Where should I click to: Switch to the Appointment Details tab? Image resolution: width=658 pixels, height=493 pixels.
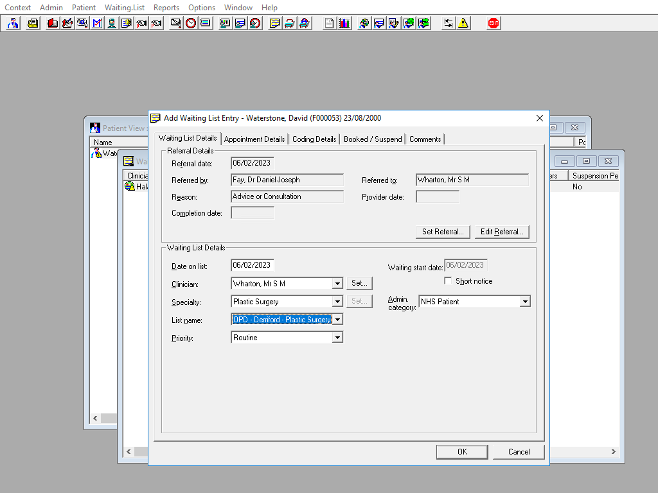pyautogui.click(x=254, y=139)
